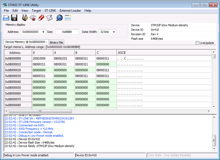Open the Target menu
Viewport: 220px width, 160px height.
tap(36, 11)
